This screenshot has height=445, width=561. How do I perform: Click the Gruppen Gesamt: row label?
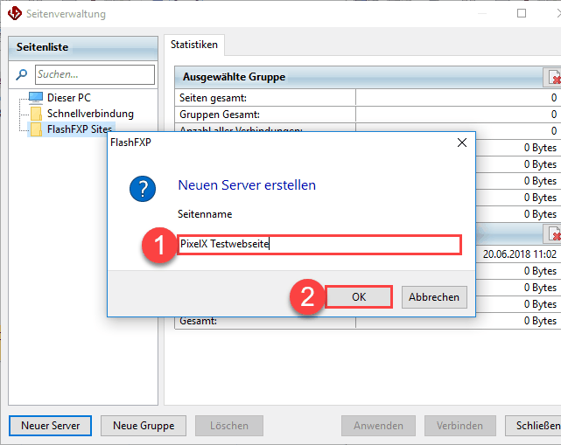(220, 115)
